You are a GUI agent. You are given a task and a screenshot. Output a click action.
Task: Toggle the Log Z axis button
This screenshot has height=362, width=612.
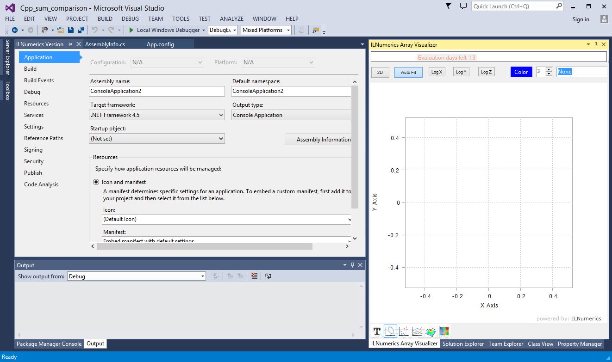pos(486,72)
